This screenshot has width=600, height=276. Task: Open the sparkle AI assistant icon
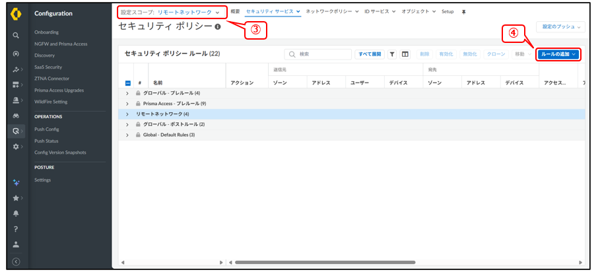click(16, 183)
